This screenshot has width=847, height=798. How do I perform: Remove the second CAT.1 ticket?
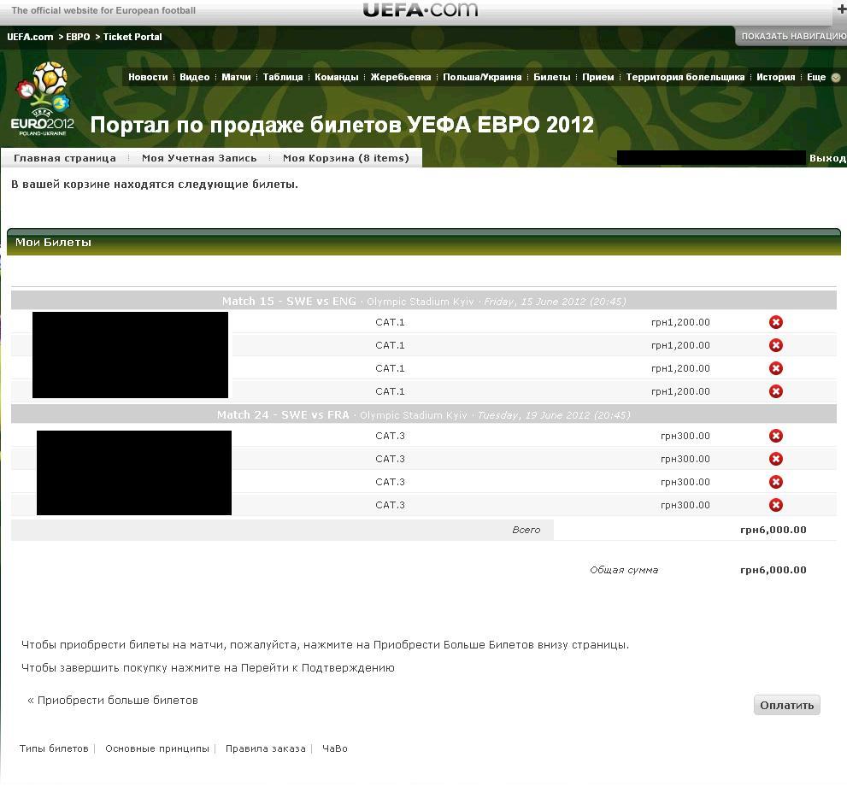[776, 345]
